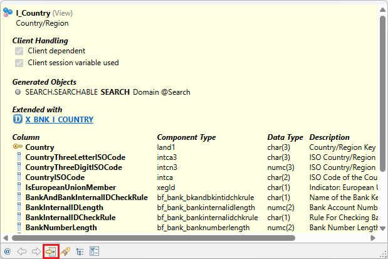Go forward with the right arrow toolbar button

point(36,251)
